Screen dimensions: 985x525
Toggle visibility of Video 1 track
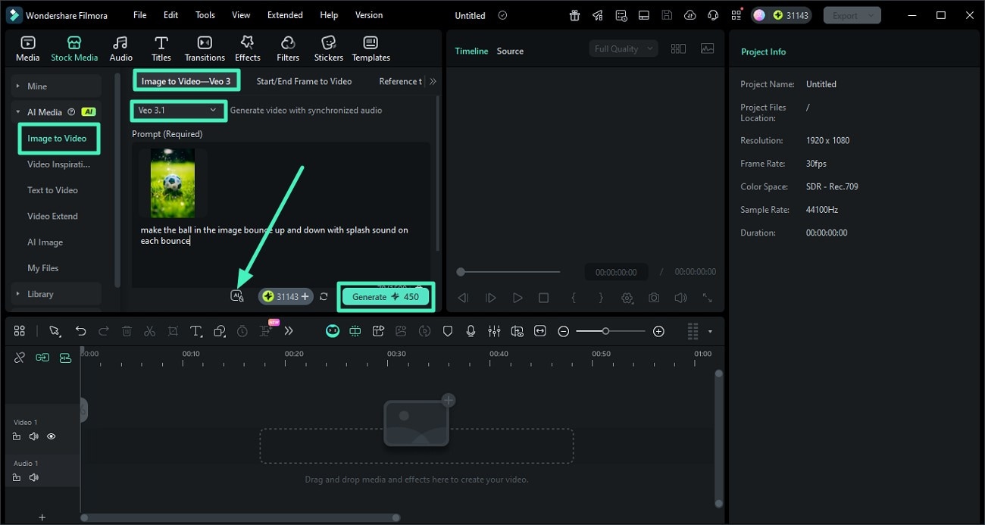point(51,436)
